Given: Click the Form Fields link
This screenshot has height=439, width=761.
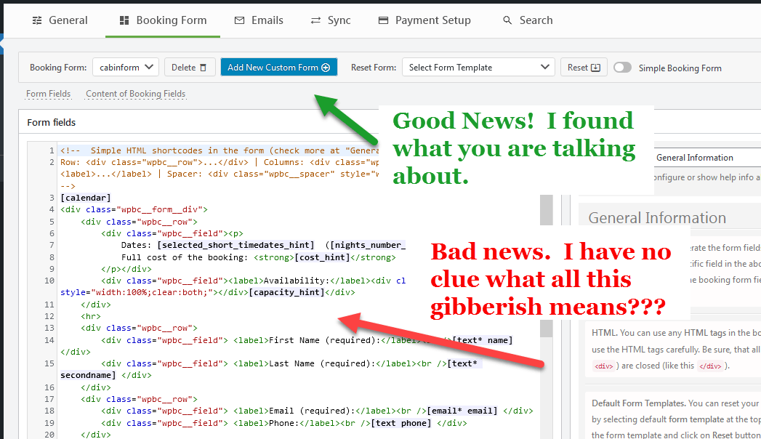Looking at the screenshot, I should [x=49, y=94].
